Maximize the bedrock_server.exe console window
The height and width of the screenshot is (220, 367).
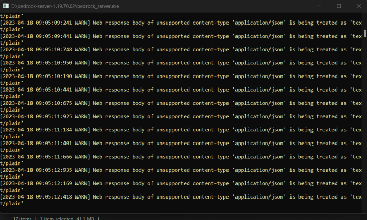339,6
